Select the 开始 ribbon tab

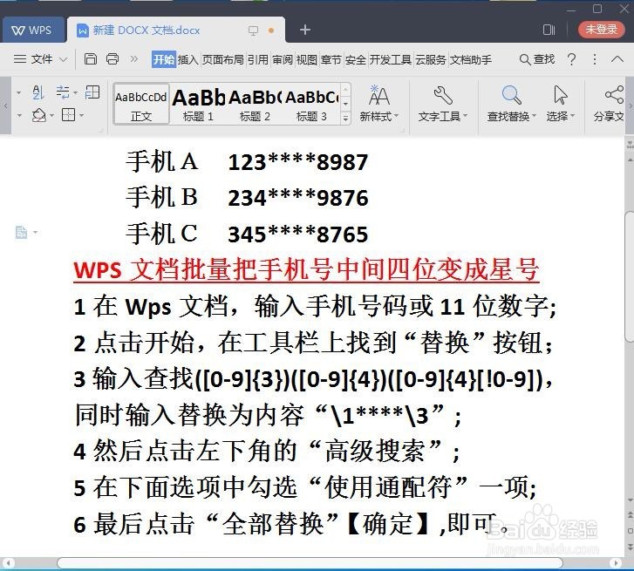tap(163, 60)
